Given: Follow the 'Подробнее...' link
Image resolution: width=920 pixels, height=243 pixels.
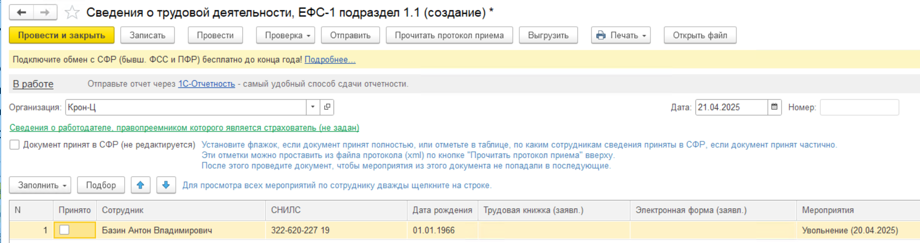Looking at the screenshot, I should (330, 60).
